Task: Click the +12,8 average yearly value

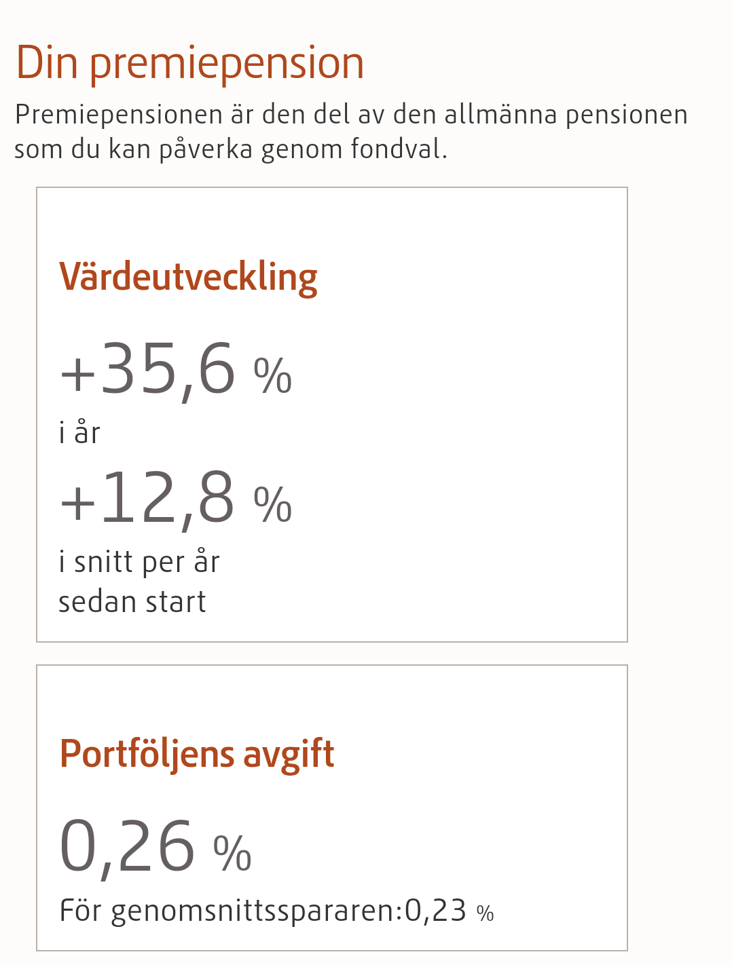Action: coord(148,499)
